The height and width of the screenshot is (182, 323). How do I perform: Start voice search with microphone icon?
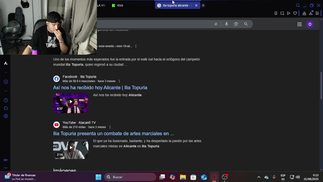pos(226,24)
